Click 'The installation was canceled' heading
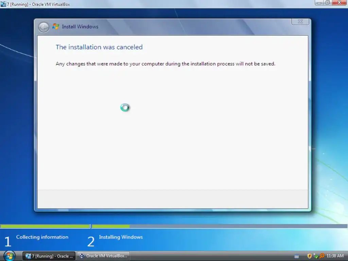 point(99,47)
